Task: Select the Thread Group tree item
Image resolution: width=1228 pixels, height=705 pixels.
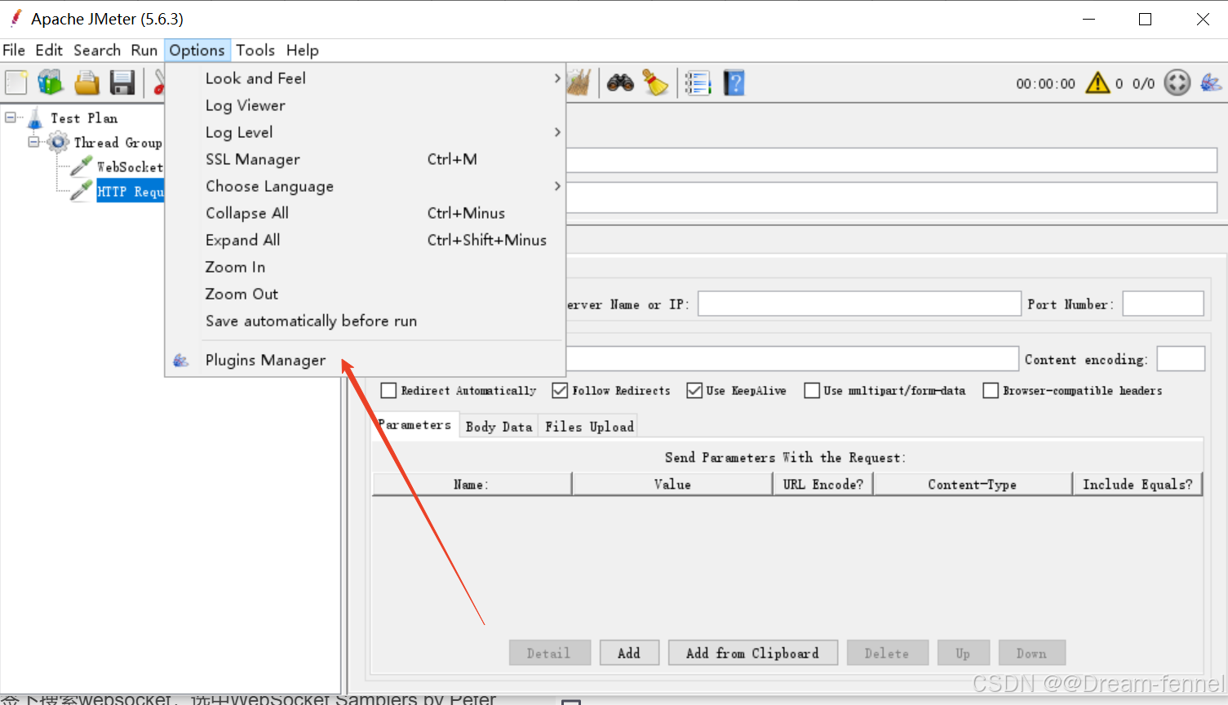Action: tap(117, 143)
